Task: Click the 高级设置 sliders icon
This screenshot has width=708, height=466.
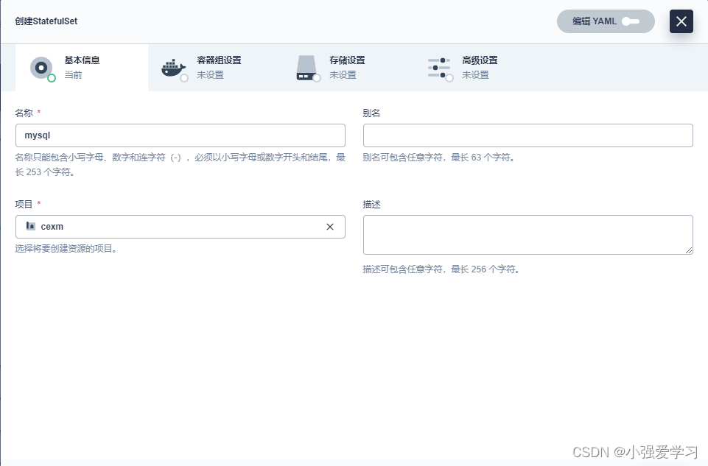Action: click(439, 67)
